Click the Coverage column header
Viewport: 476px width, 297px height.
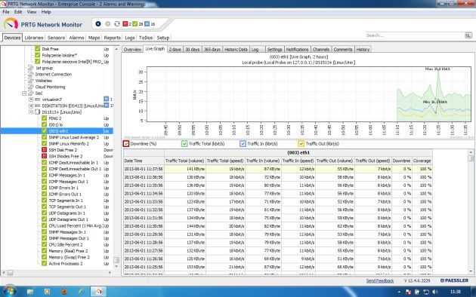[422, 161]
